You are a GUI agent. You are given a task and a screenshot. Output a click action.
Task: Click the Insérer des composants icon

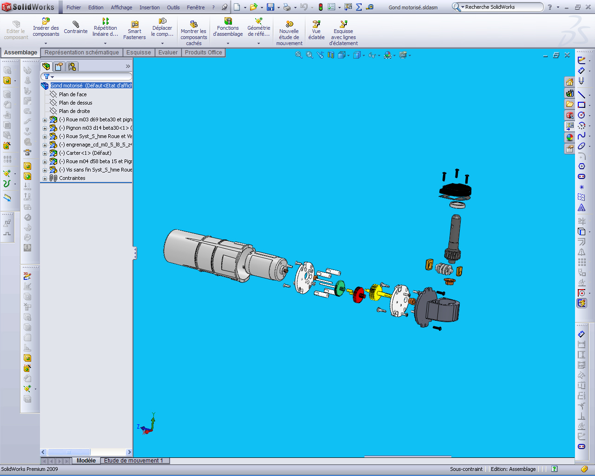[x=46, y=21]
